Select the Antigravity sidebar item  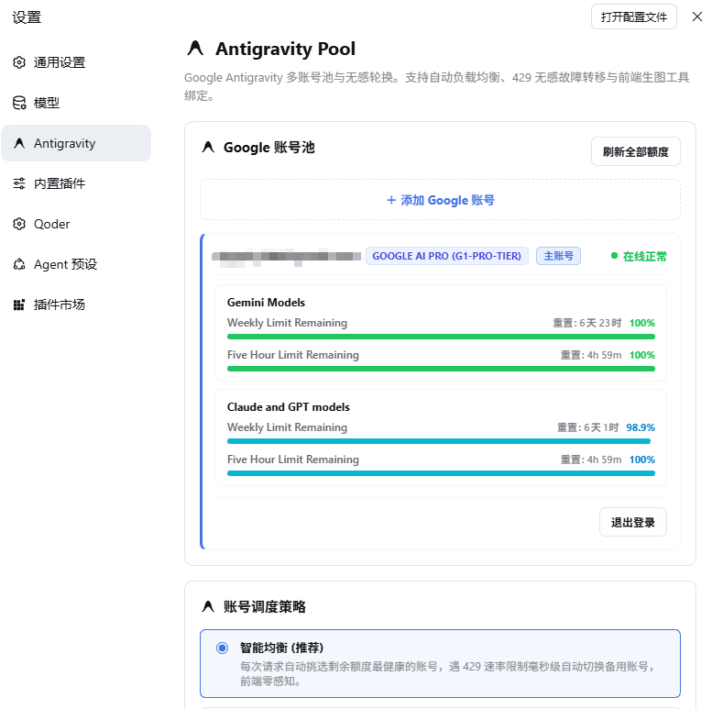coord(76,143)
